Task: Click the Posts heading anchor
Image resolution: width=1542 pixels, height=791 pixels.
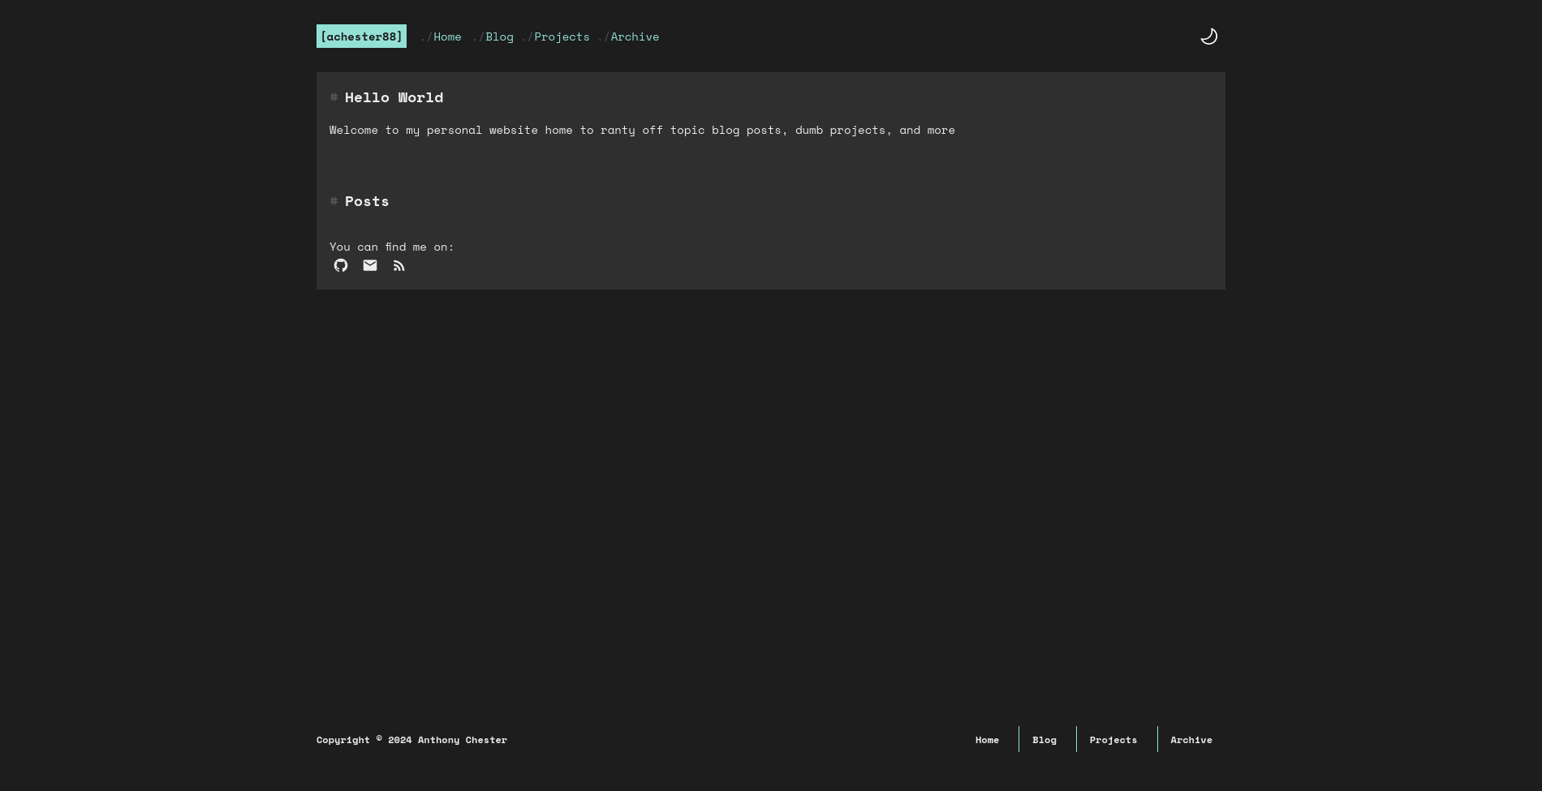Action: [334, 201]
